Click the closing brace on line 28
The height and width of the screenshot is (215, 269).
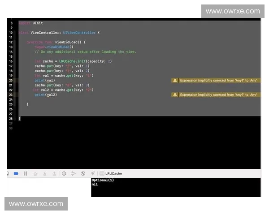click(x=19, y=118)
